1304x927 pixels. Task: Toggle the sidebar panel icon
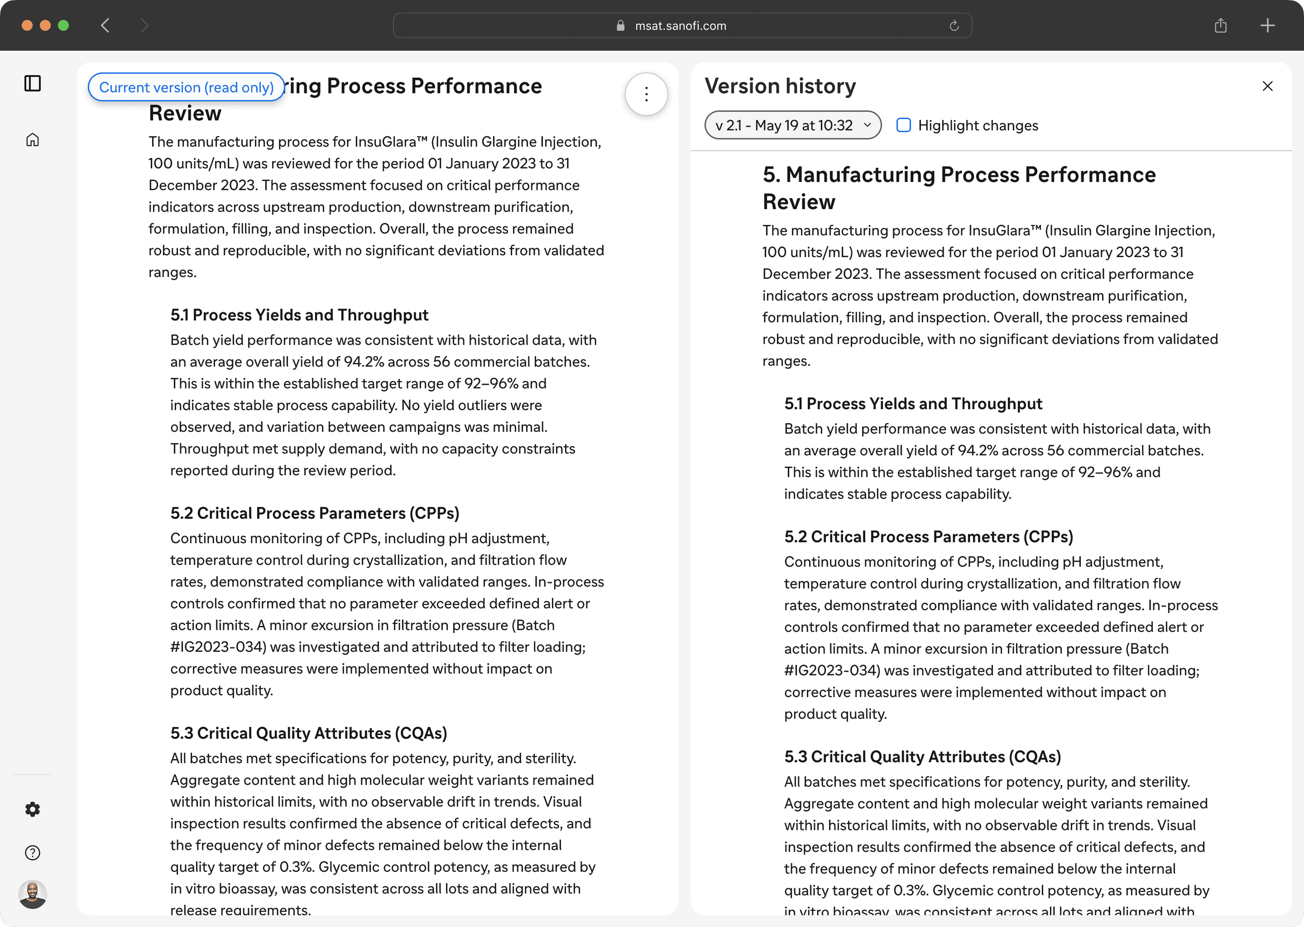[33, 83]
